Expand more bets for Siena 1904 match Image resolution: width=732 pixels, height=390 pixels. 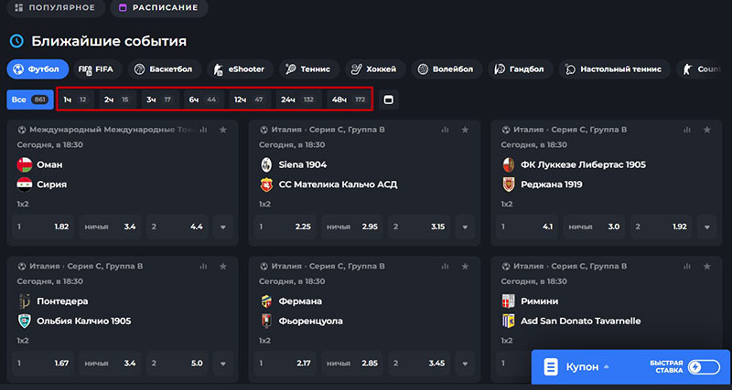coord(464,227)
